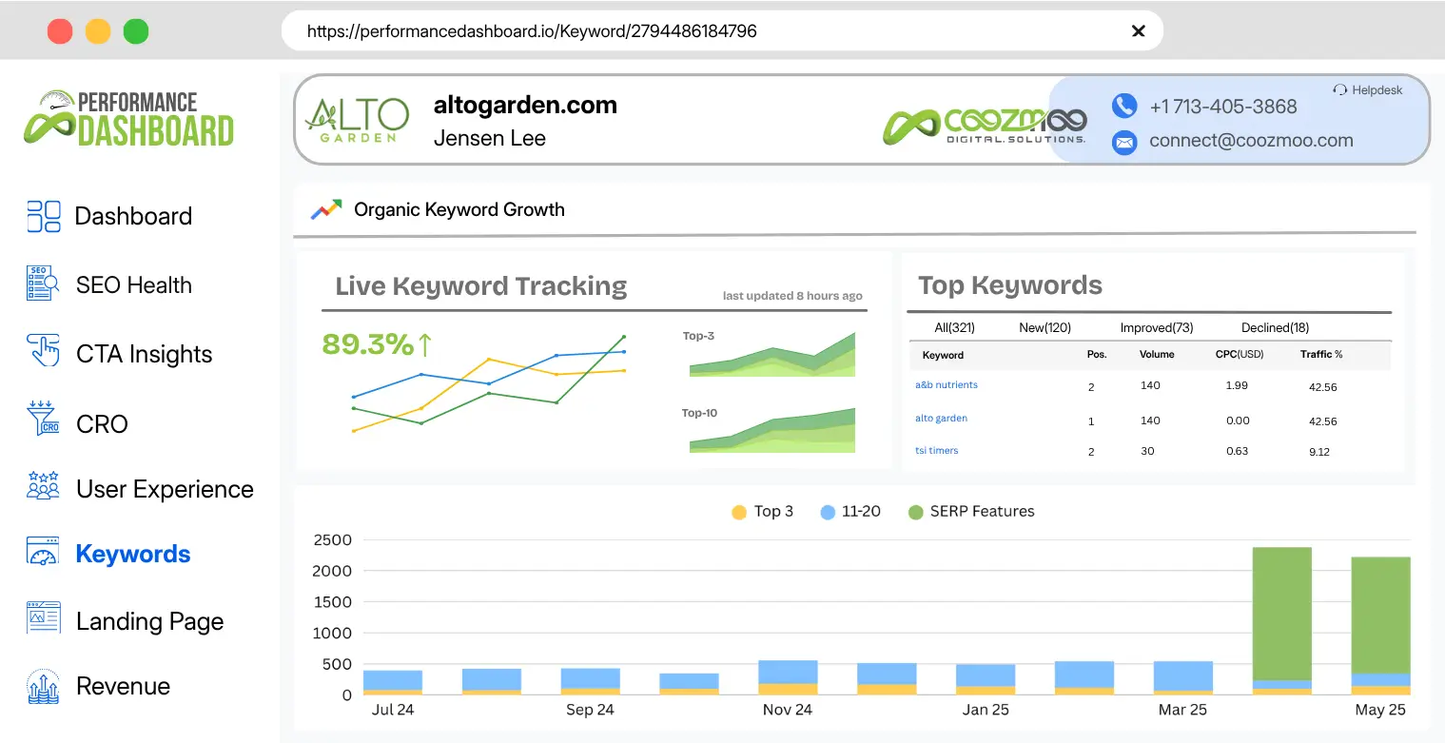Image resolution: width=1445 pixels, height=743 pixels.
Task: Click the macOS yellow minimize window button
Action: click(x=98, y=31)
